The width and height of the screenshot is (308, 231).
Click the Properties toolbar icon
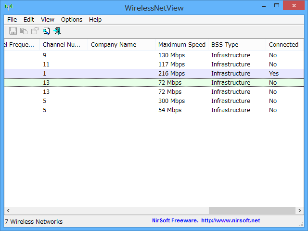tap(34, 31)
